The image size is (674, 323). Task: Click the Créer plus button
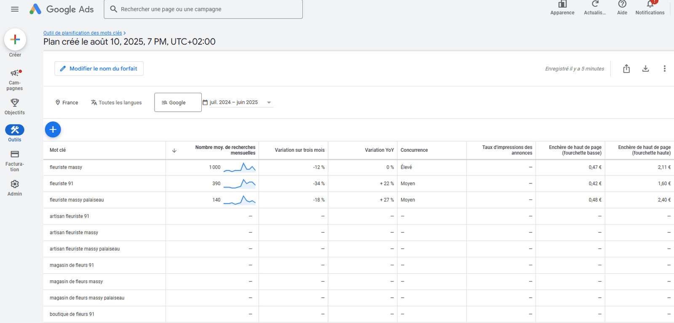[15, 40]
